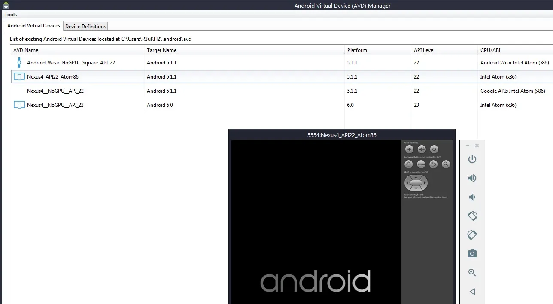
Task: Click volume down in the side toolbar
Action: coord(472,197)
